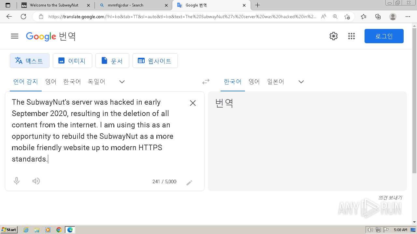Start voice input with microphone icon

coord(17,181)
